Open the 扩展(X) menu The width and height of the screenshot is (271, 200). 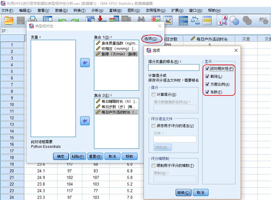click(177, 11)
